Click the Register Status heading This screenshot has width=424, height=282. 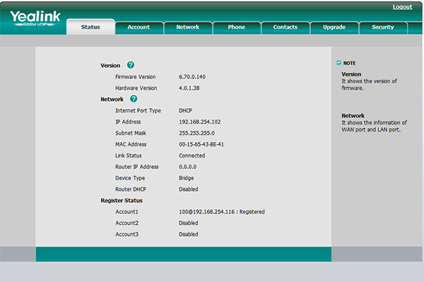pos(122,201)
